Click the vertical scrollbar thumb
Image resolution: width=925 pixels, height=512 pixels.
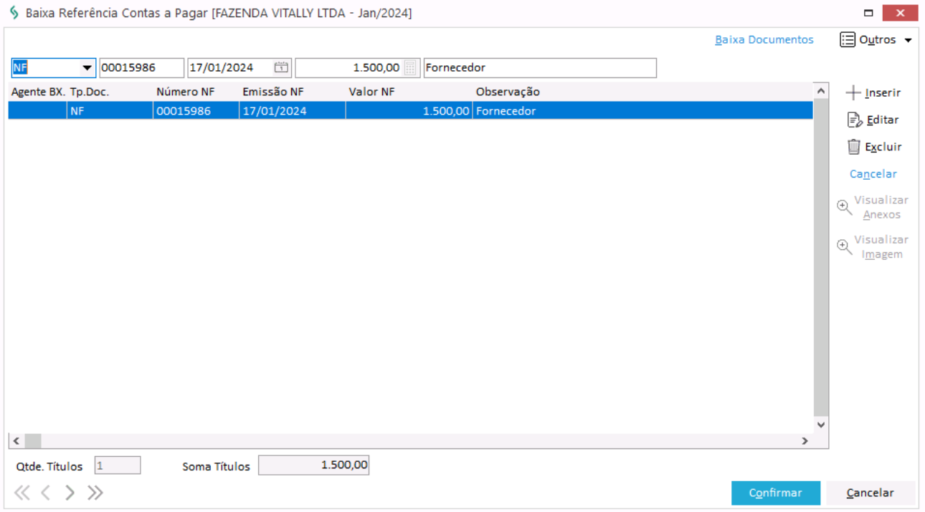pyautogui.click(x=821, y=258)
